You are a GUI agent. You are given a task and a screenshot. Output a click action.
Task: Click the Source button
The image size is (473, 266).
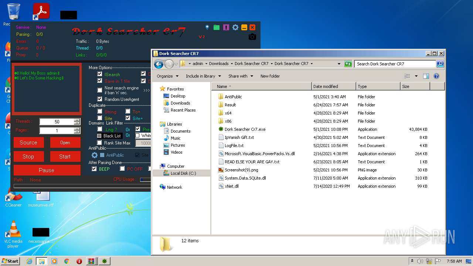click(x=28, y=143)
